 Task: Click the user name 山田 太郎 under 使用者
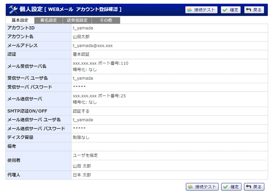[82, 166]
